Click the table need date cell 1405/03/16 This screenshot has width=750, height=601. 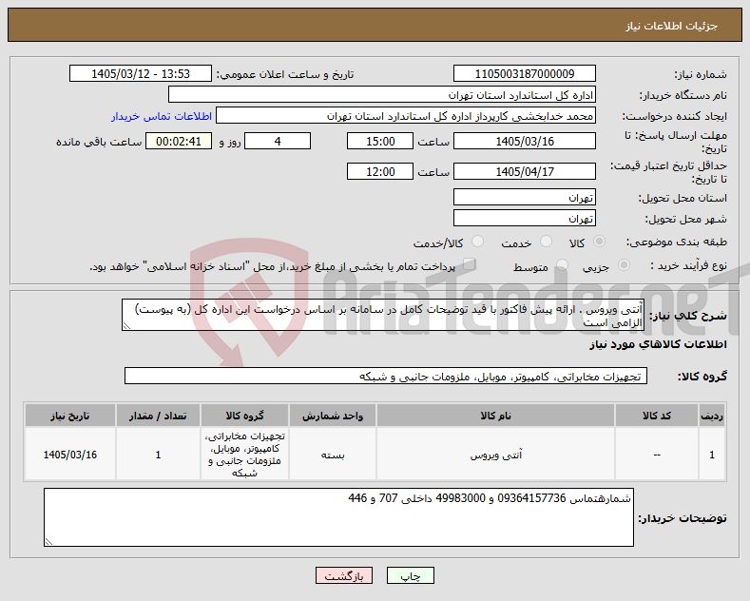(69, 455)
